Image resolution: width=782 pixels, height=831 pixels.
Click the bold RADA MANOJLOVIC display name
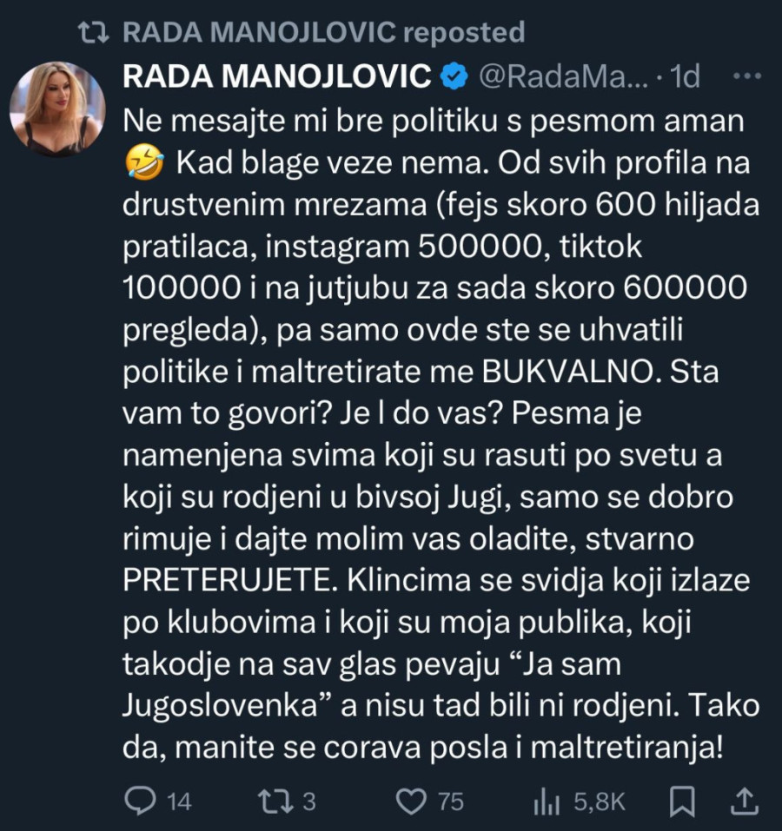pos(277,77)
